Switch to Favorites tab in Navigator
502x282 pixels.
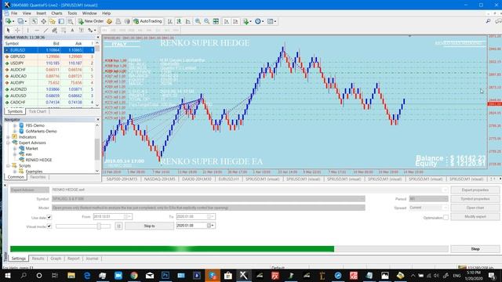coord(38,177)
